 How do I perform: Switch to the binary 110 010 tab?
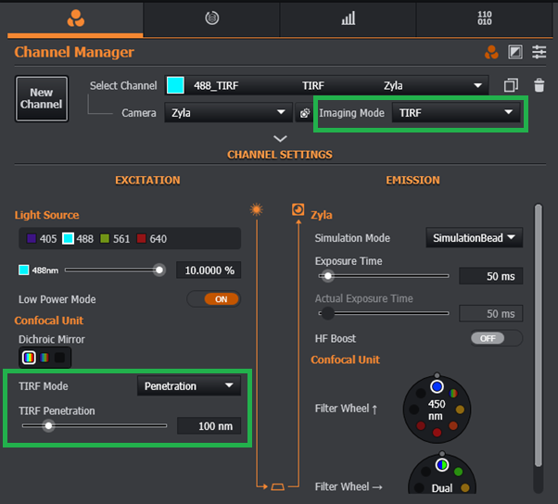pos(485,18)
